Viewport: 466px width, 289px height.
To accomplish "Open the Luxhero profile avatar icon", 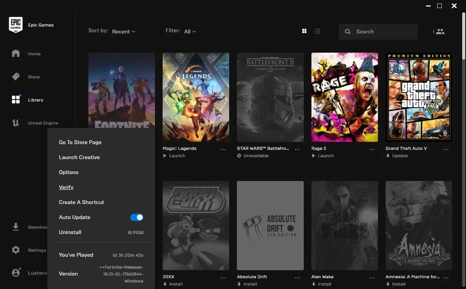I will (16, 273).
